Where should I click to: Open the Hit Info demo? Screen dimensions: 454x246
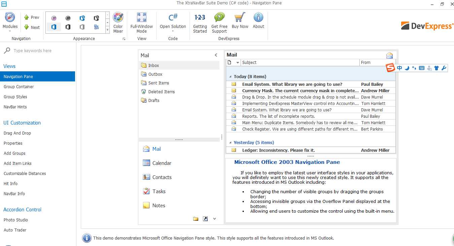[x=10, y=184]
